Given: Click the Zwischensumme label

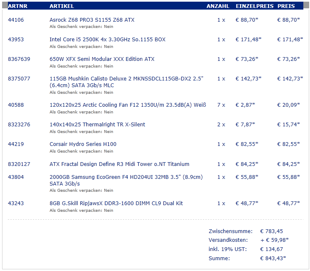Looking at the screenshot, I should point(230,231).
